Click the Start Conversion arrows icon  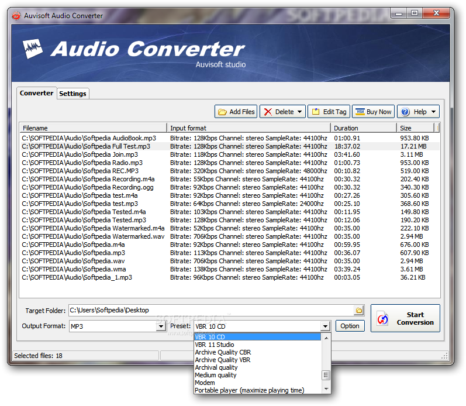point(382,319)
